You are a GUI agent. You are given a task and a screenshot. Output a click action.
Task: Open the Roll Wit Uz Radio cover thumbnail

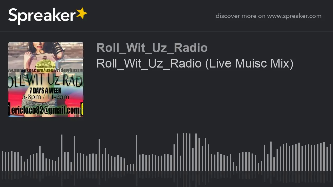[46, 79]
